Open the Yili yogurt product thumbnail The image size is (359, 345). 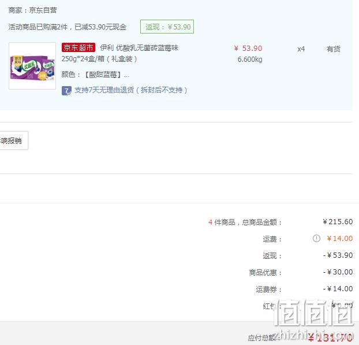32,66
